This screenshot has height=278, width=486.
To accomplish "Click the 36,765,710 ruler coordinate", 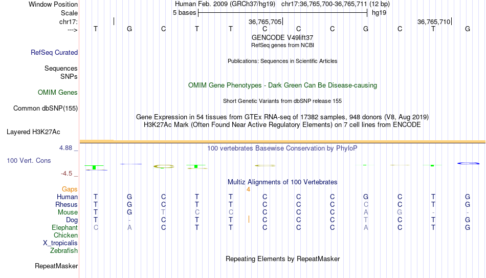I will click(x=434, y=22).
